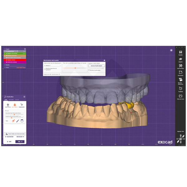The image size is (187, 187).
Task: Open the displacement type dropdown
Action: coord(52,66)
